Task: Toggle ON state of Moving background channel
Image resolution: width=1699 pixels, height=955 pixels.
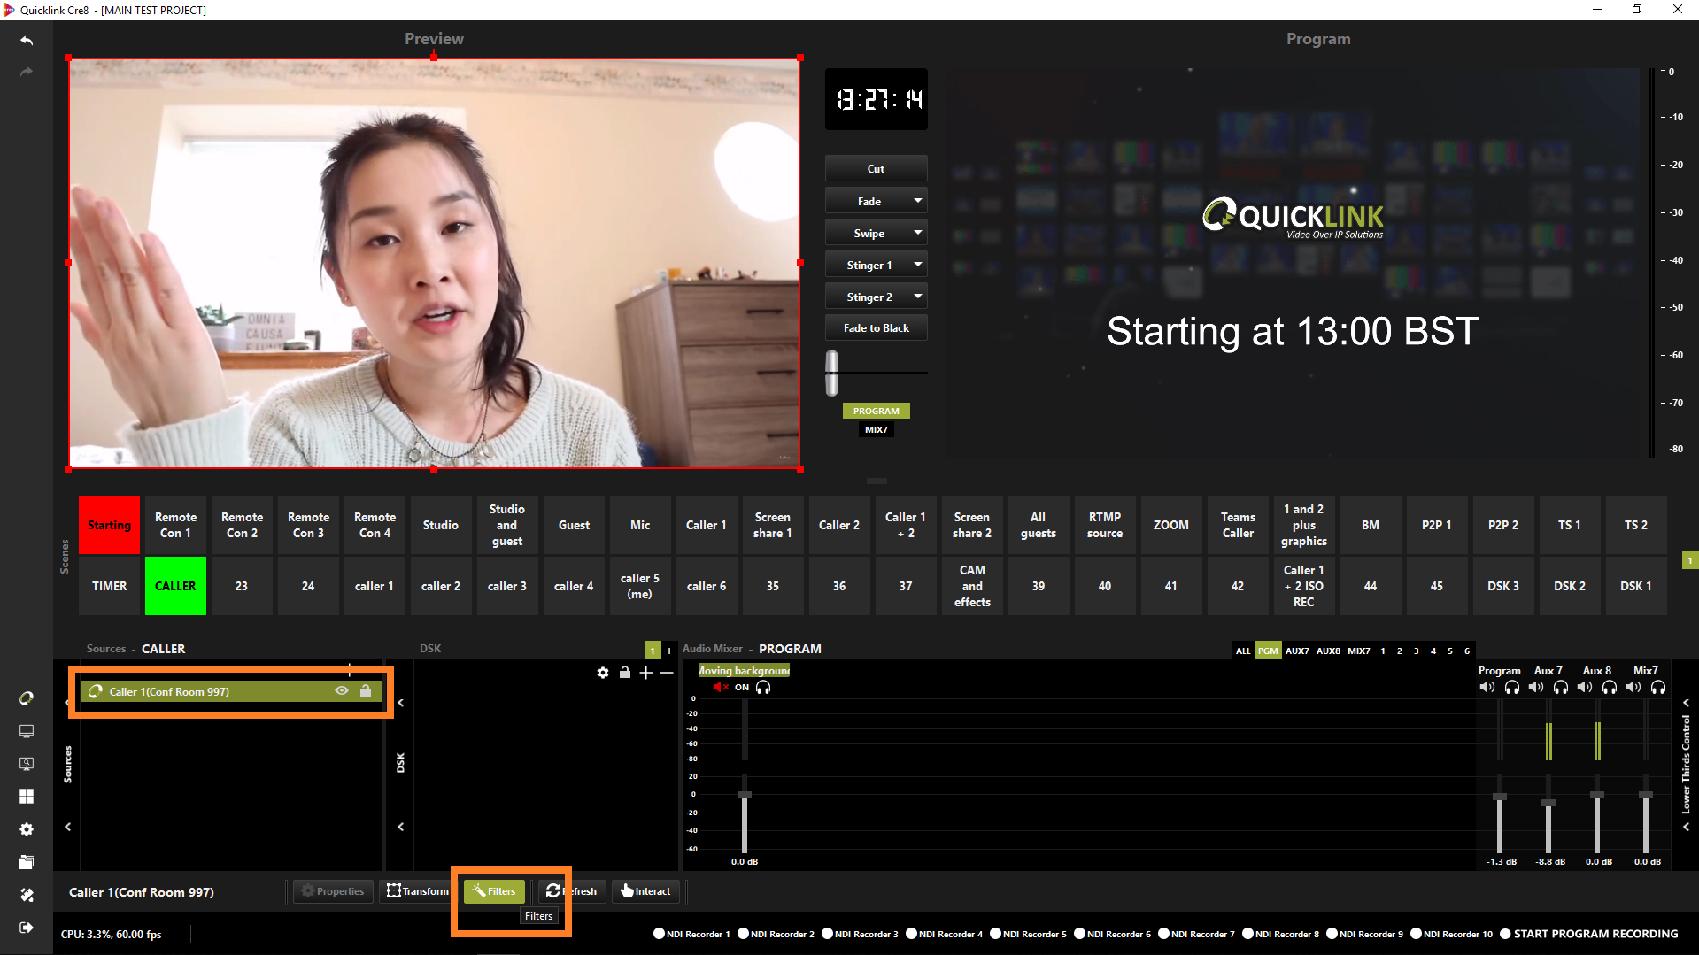Action: pyautogui.click(x=742, y=688)
